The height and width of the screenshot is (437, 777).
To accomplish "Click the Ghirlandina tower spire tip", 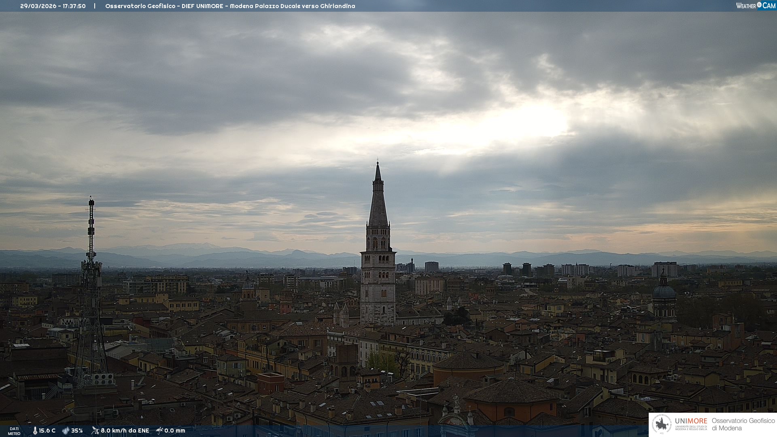I will coord(378,163).
